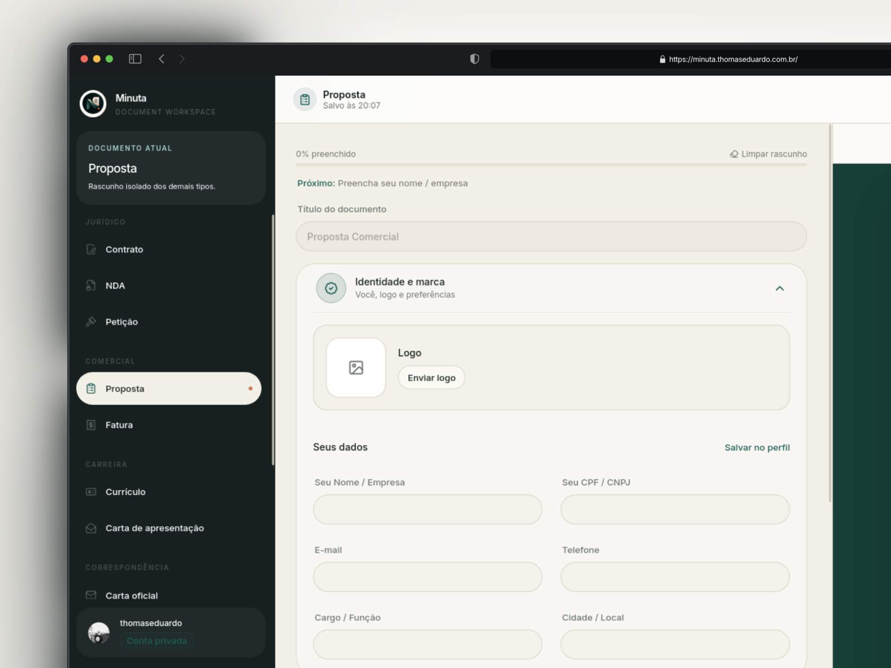Click the Identidade e marca check badge icon
The width and height of the screenshot is (891, 668).
tap(331, 288)
